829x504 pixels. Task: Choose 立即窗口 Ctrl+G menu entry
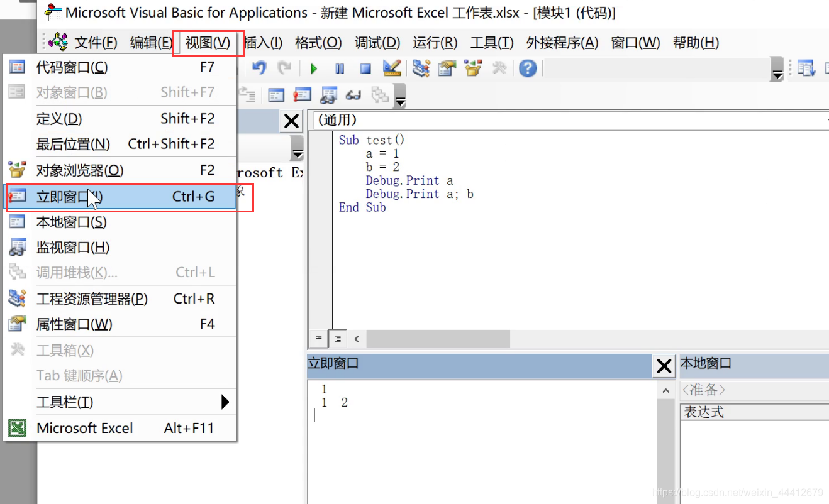pyautogui.click(x=120, y=197)
